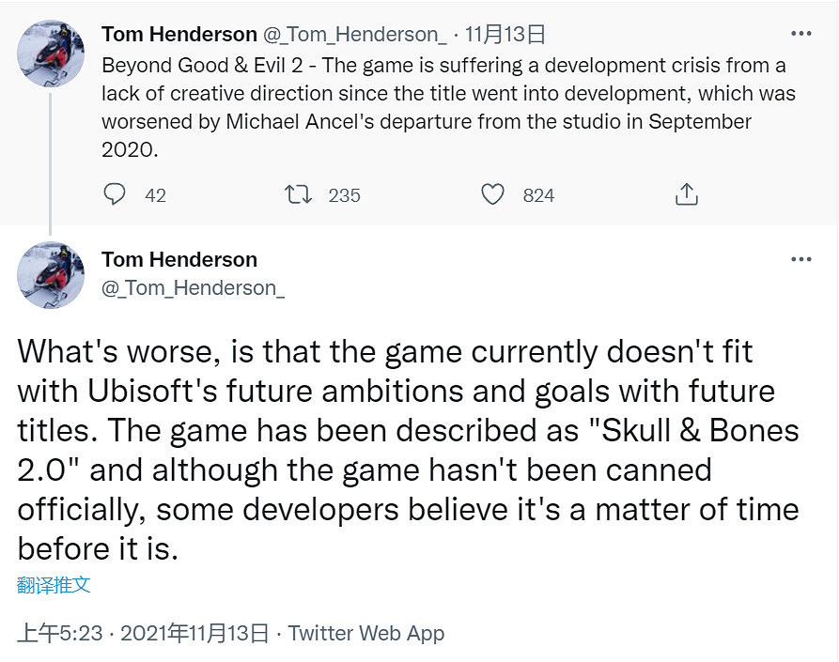Image resolution: width=839 pixels, height=662 pixels.
Task: Open the three-dot menu on the second tweet
Action: coord(800,259)
